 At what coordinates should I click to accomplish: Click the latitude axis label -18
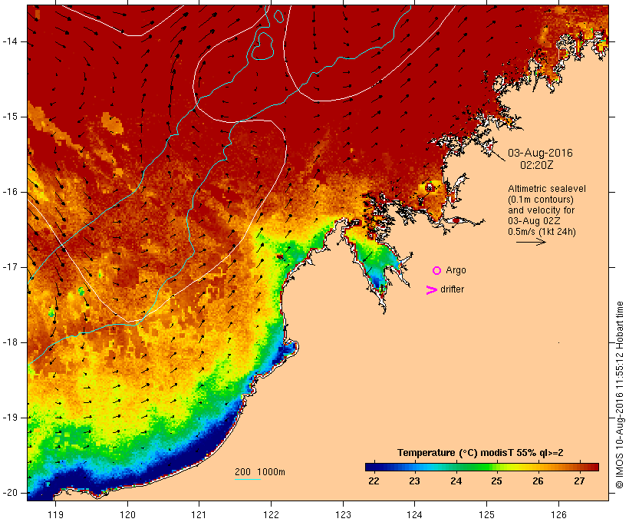point(10,342)
